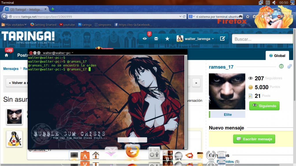Click the Firefox search box text

tap(217, 17)
